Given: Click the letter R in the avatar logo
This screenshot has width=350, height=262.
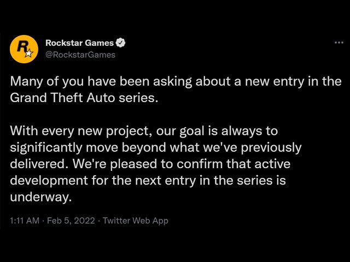Looking at the screenshot, I should click(22, 46).
